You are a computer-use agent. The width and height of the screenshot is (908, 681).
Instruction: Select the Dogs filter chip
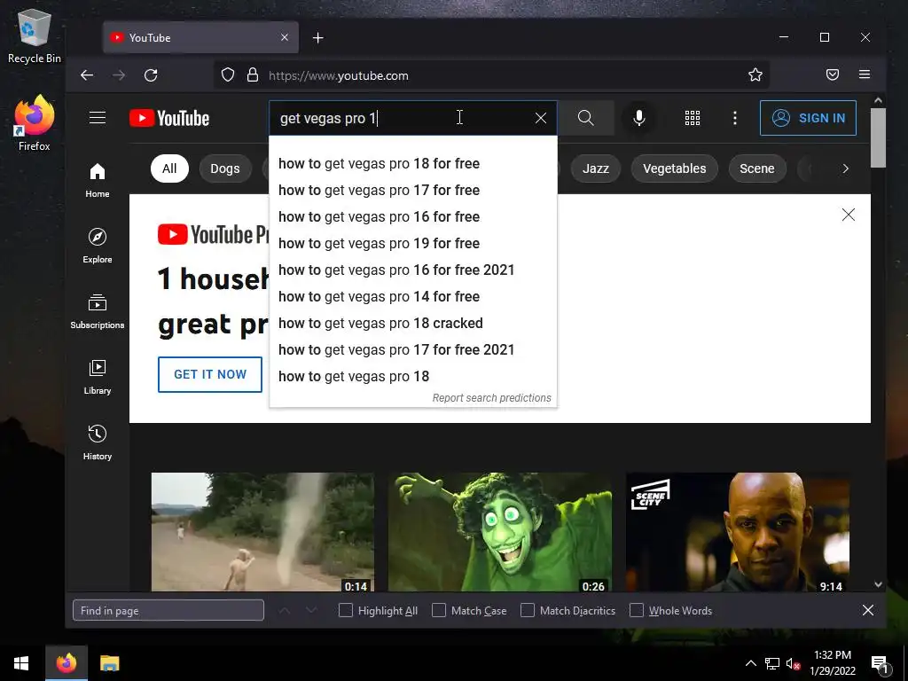224,168
